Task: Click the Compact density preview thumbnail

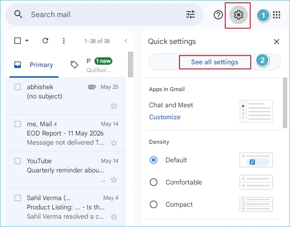Action: [x=256, y=204]
